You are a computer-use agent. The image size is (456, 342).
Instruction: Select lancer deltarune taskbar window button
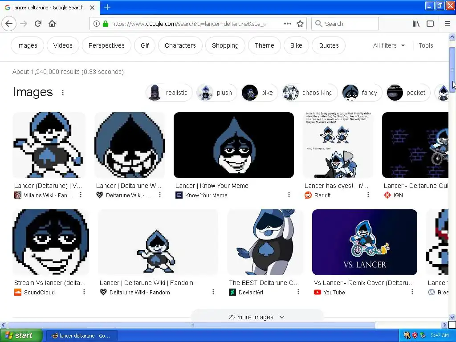coord(82,336)
